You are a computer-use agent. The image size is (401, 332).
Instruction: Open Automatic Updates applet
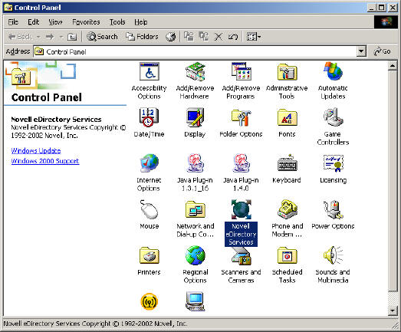pos(333,81)
